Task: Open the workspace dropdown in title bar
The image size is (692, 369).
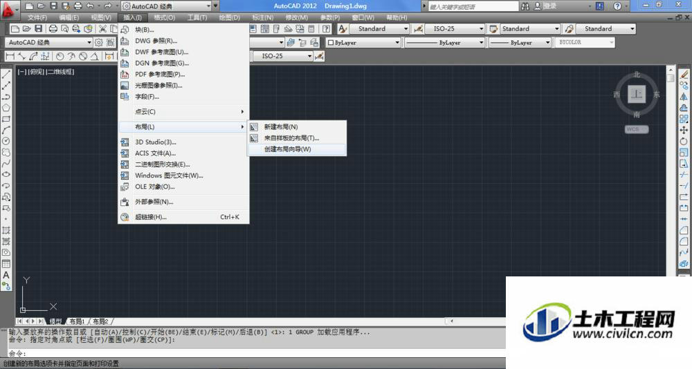Action: click(208, 6)
